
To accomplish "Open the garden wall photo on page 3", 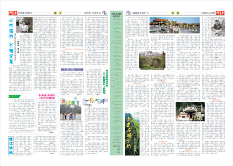I will tap(152, 61).
